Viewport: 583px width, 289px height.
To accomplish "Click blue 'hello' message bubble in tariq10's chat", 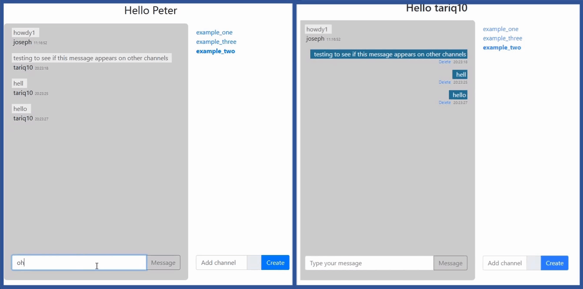I will pyautogui.click(x=458, y=95).
